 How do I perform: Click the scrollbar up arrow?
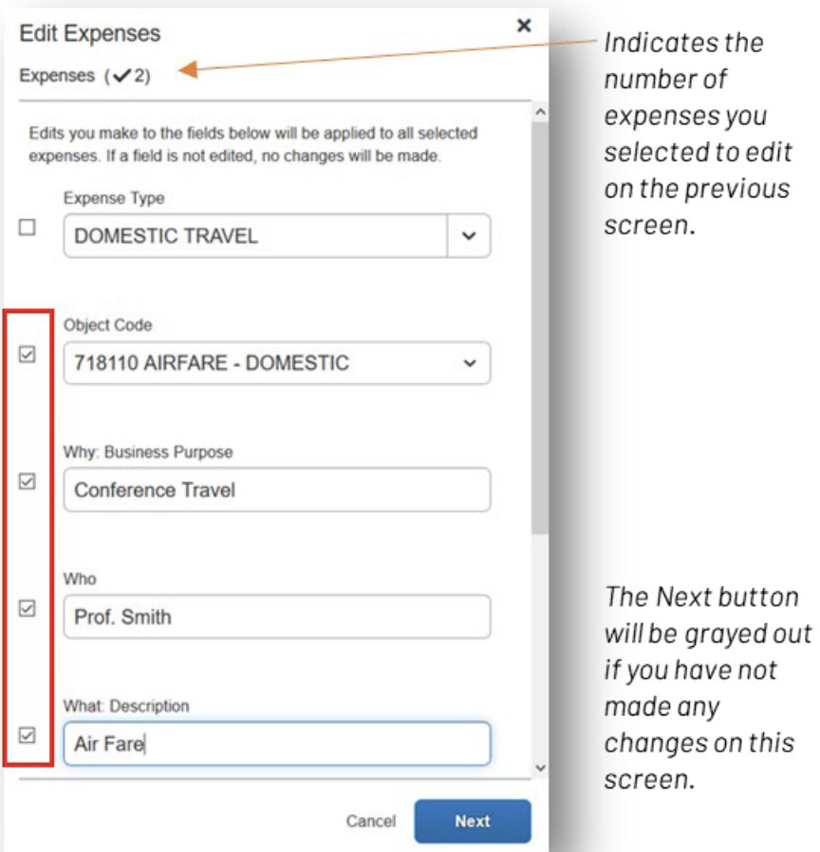point(541,109)
